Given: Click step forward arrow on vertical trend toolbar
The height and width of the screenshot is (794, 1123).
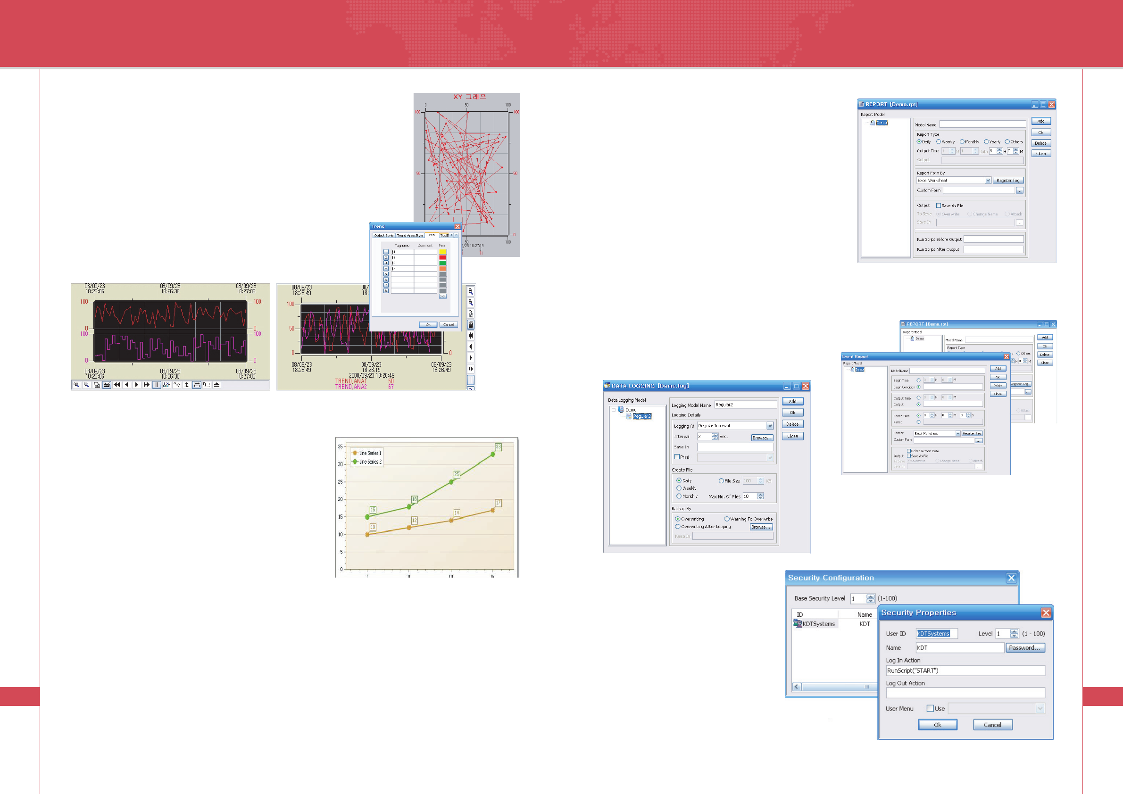Looking at the screenshot, I should tap(471, 358).
